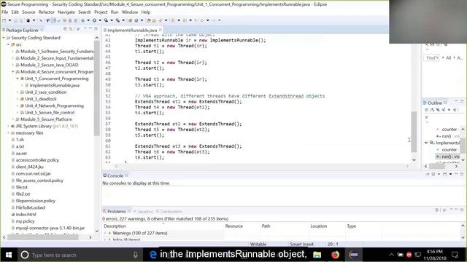This screenshot has width=467, height=262.
Task: Click the Location column header
Action: [327, 226]
